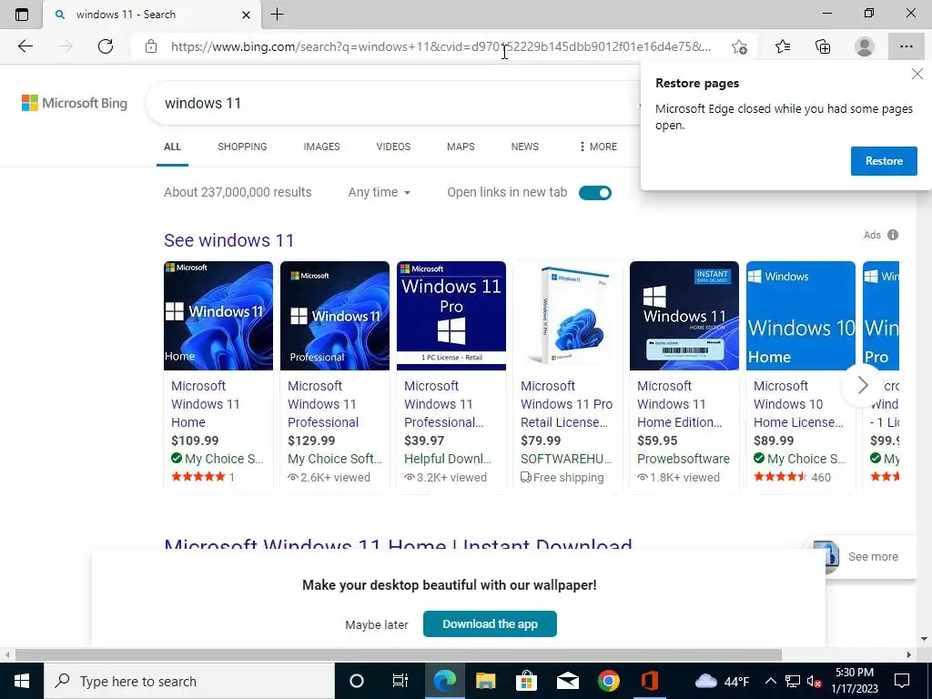The width and height of the screenshot is (932, 699).
Task: Toggle 'Open links in new tab' switch
Action: coord(595,193)
